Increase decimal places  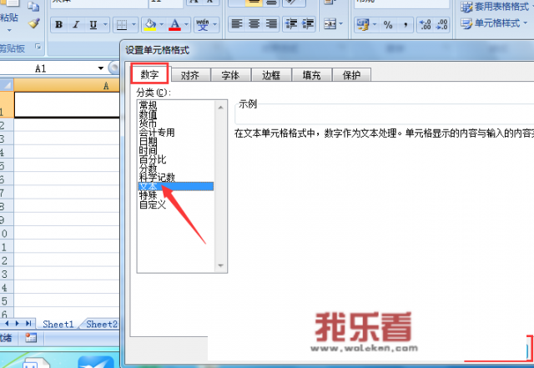425,24
